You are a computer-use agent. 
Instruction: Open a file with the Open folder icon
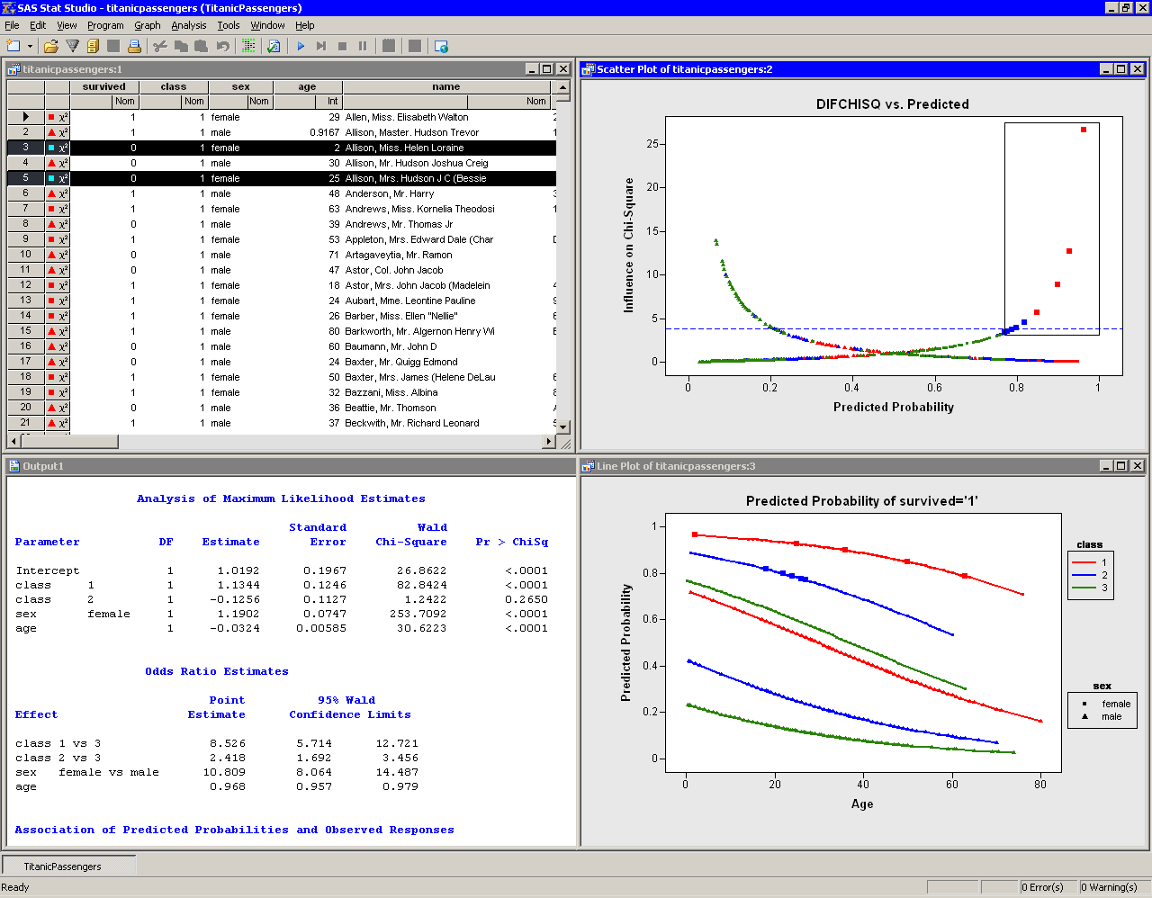pyautogui.click(x=49, y=45)
